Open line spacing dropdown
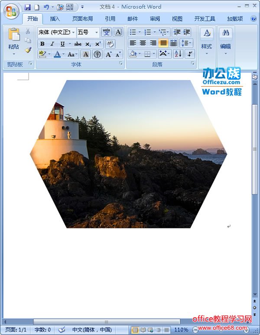This screenshot has width=260, height=335. (186, 43)
